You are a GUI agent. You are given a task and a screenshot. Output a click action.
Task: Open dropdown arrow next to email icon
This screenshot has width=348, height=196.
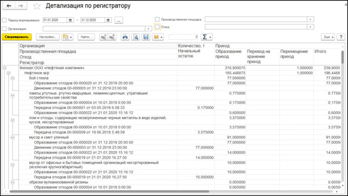pos(162,37)
